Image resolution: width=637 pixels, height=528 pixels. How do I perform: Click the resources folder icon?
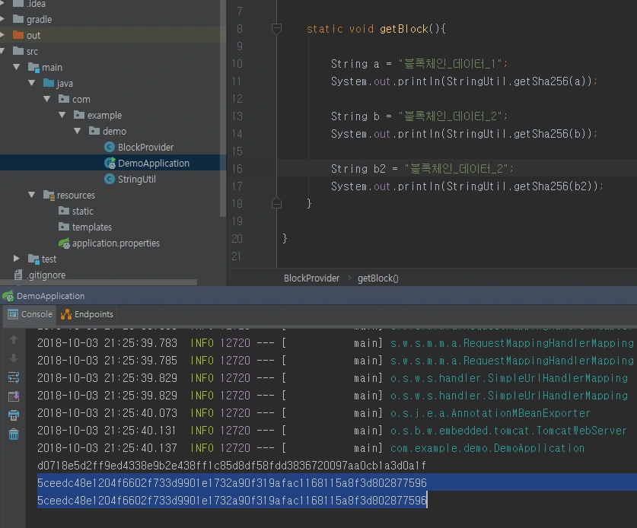pos(49,196)
